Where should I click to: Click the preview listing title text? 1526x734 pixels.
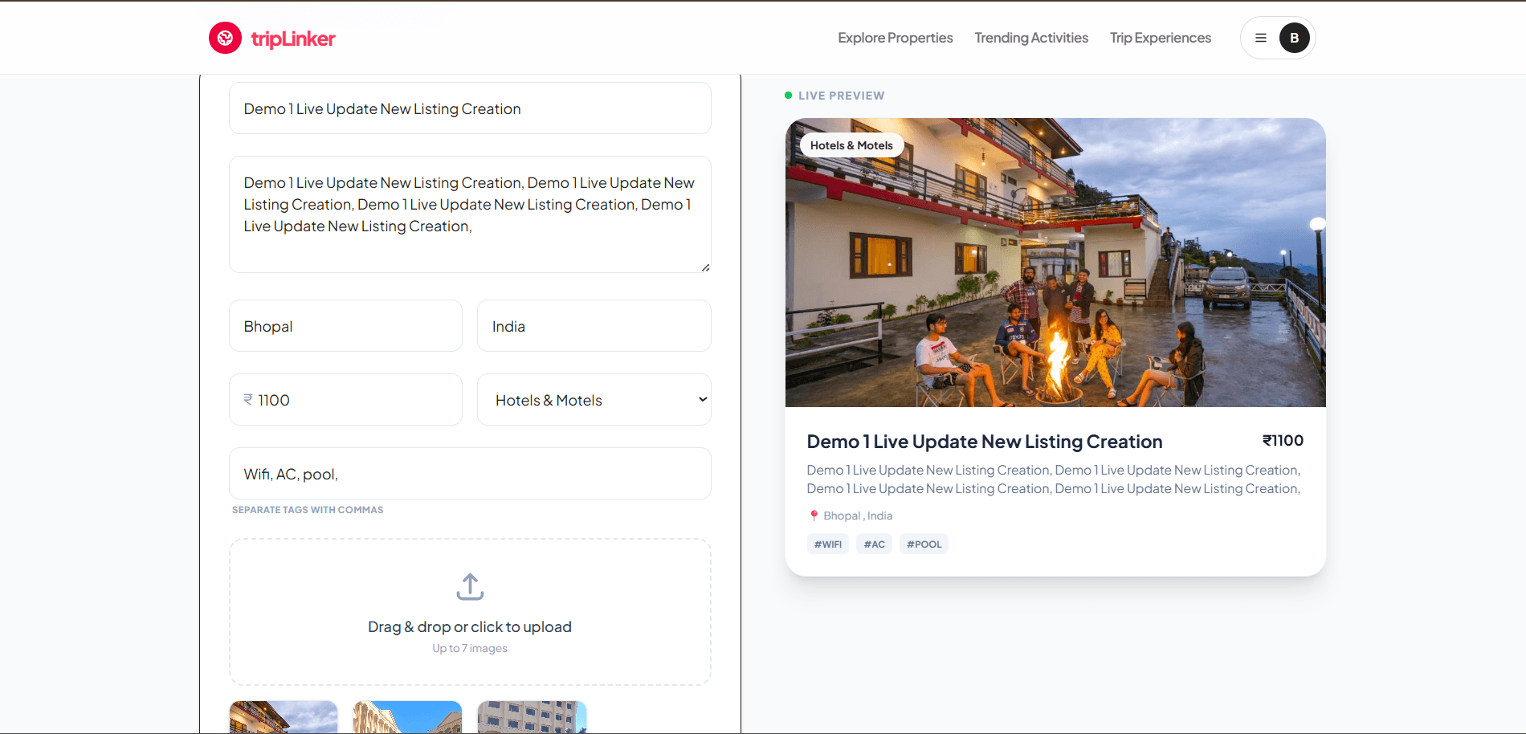[985, 442]
